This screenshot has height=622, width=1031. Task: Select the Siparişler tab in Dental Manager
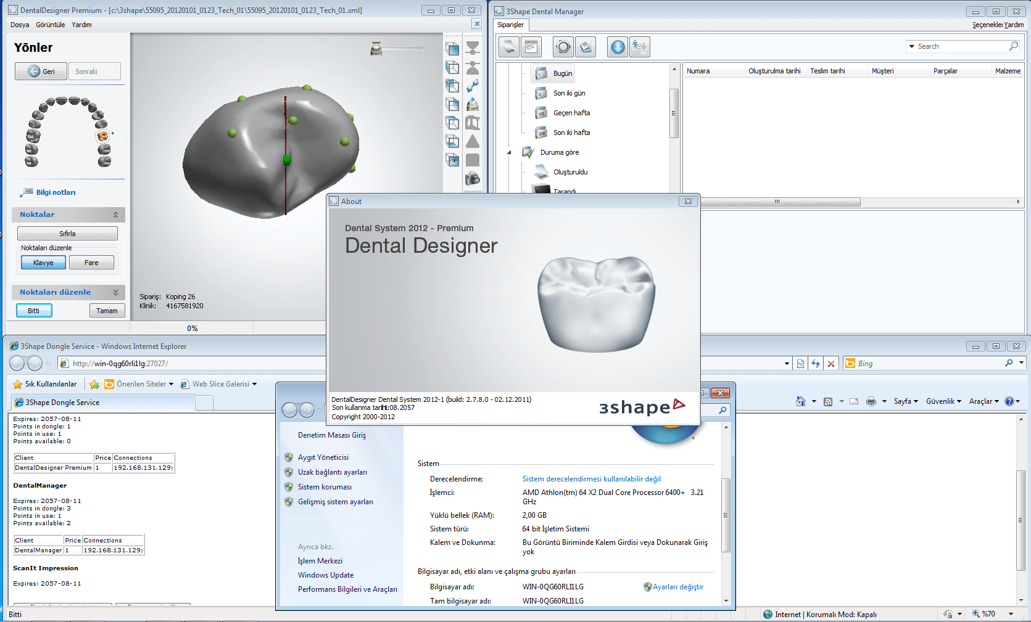[x=511, y=25]
